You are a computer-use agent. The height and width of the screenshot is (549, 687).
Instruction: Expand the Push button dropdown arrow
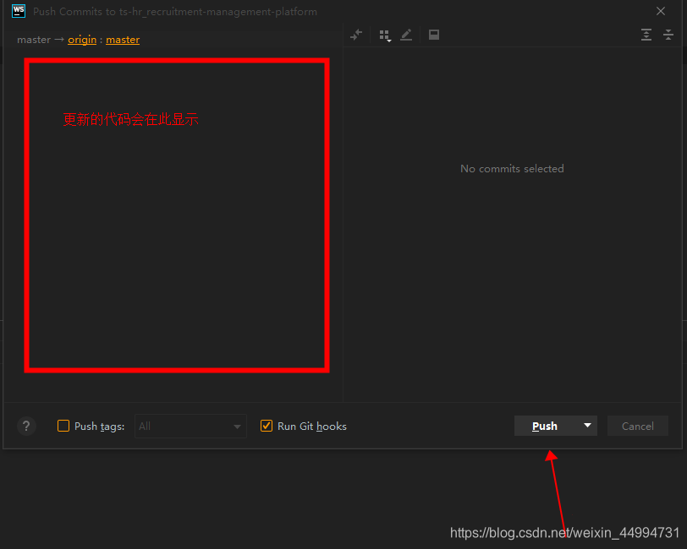click(587, 426)
